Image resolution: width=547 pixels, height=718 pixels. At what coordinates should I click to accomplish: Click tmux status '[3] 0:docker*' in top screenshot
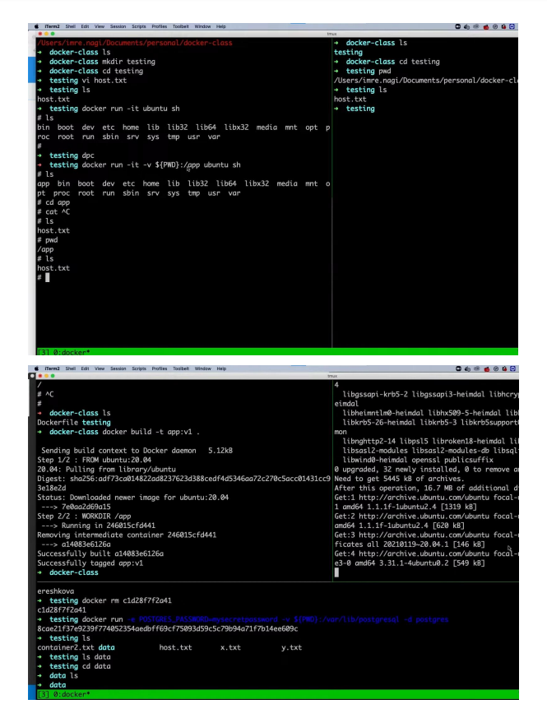(63, 352)
